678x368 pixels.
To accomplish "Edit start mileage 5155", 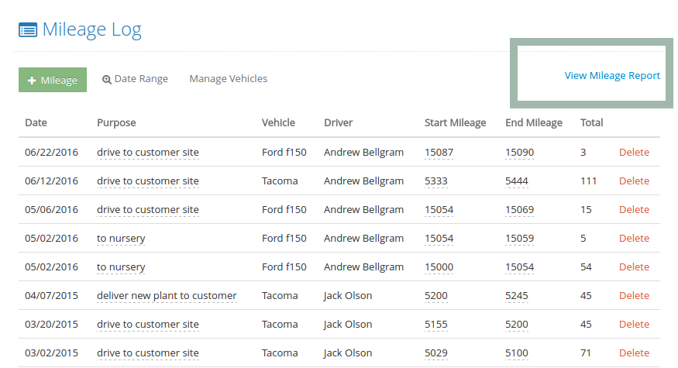I will point(435,325).
